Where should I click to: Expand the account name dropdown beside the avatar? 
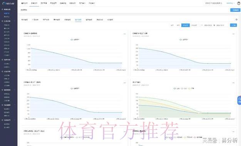(230, 3)
